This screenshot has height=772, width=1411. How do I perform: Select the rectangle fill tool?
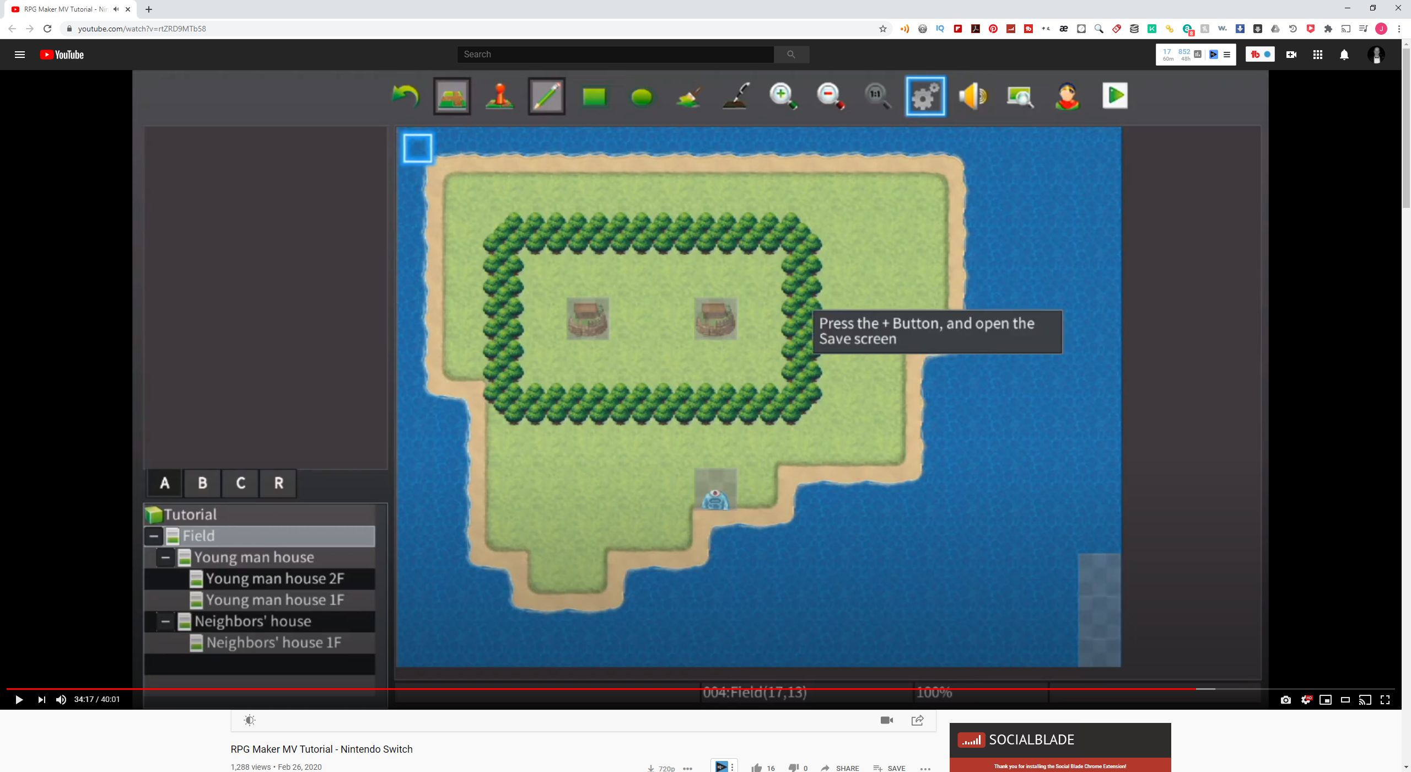(594, 96)
